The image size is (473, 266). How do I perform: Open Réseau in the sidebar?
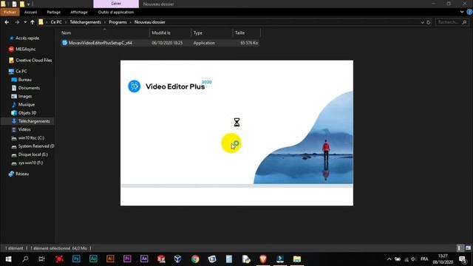tap(22, 174)
